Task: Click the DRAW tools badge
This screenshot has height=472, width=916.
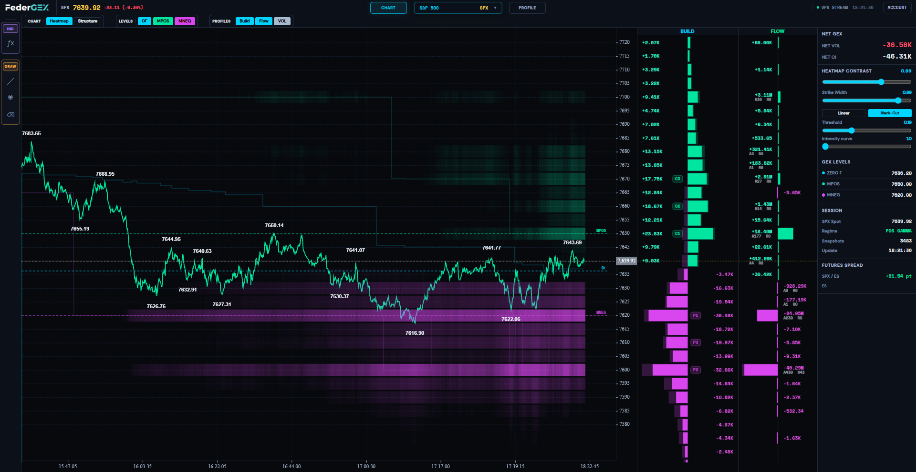Action: (10, 66)
